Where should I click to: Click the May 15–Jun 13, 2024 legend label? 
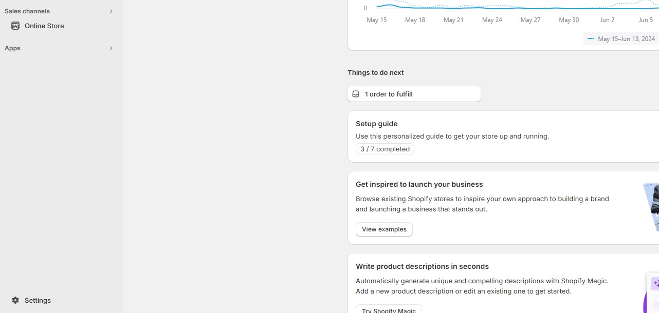pyautogui.click(x=626, y=39)
